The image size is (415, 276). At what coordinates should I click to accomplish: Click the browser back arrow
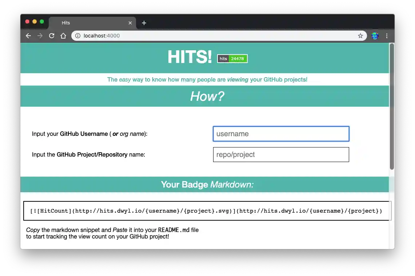click(28, 36)
